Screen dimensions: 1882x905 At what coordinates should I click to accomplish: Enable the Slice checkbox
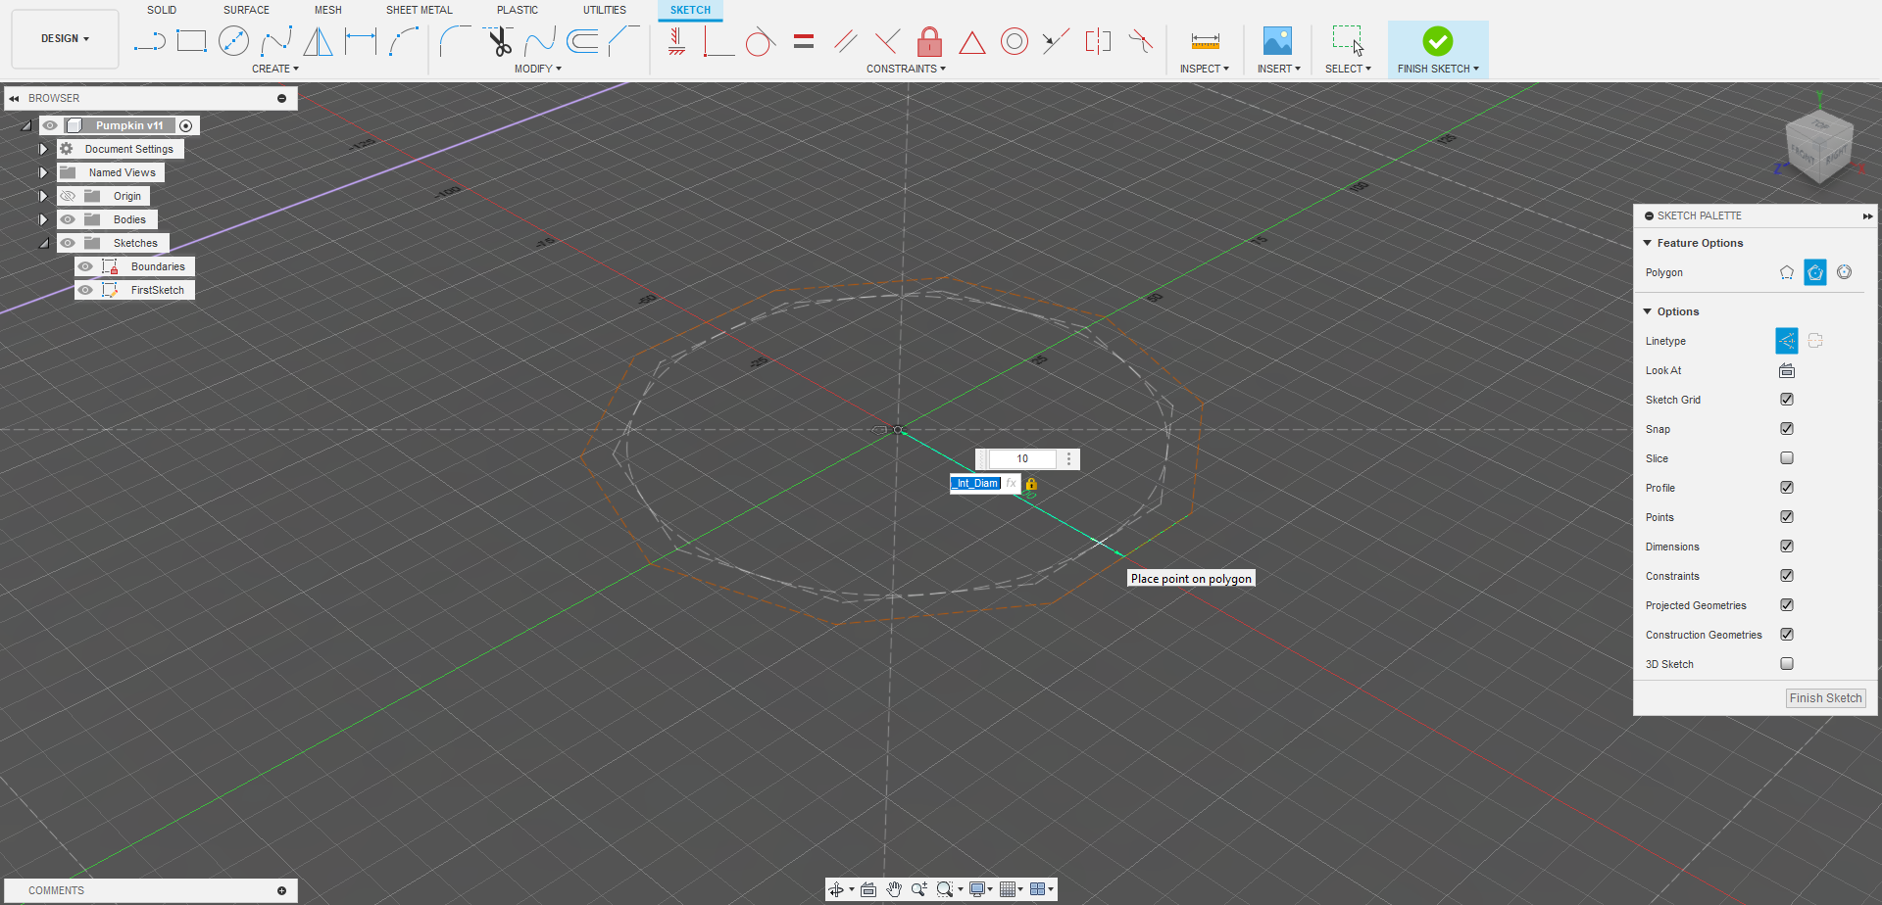click(1787, 458)
